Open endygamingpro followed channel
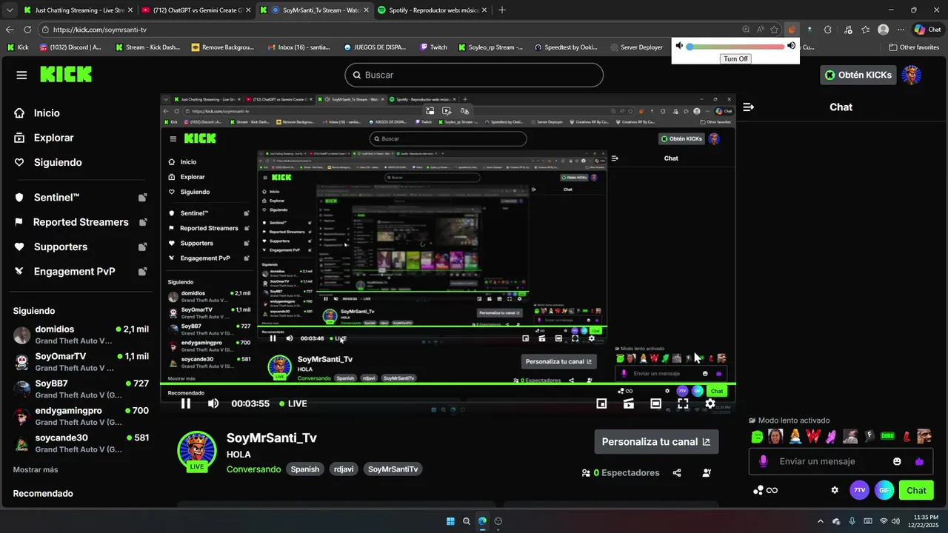Image resolution: width=948 pixels, height=533 pixels. (81, 416)
